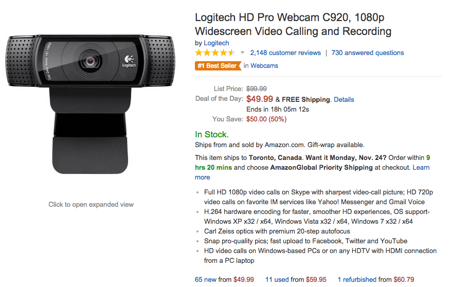
Task: Open the 730 answered questions link
Action: 368,53
